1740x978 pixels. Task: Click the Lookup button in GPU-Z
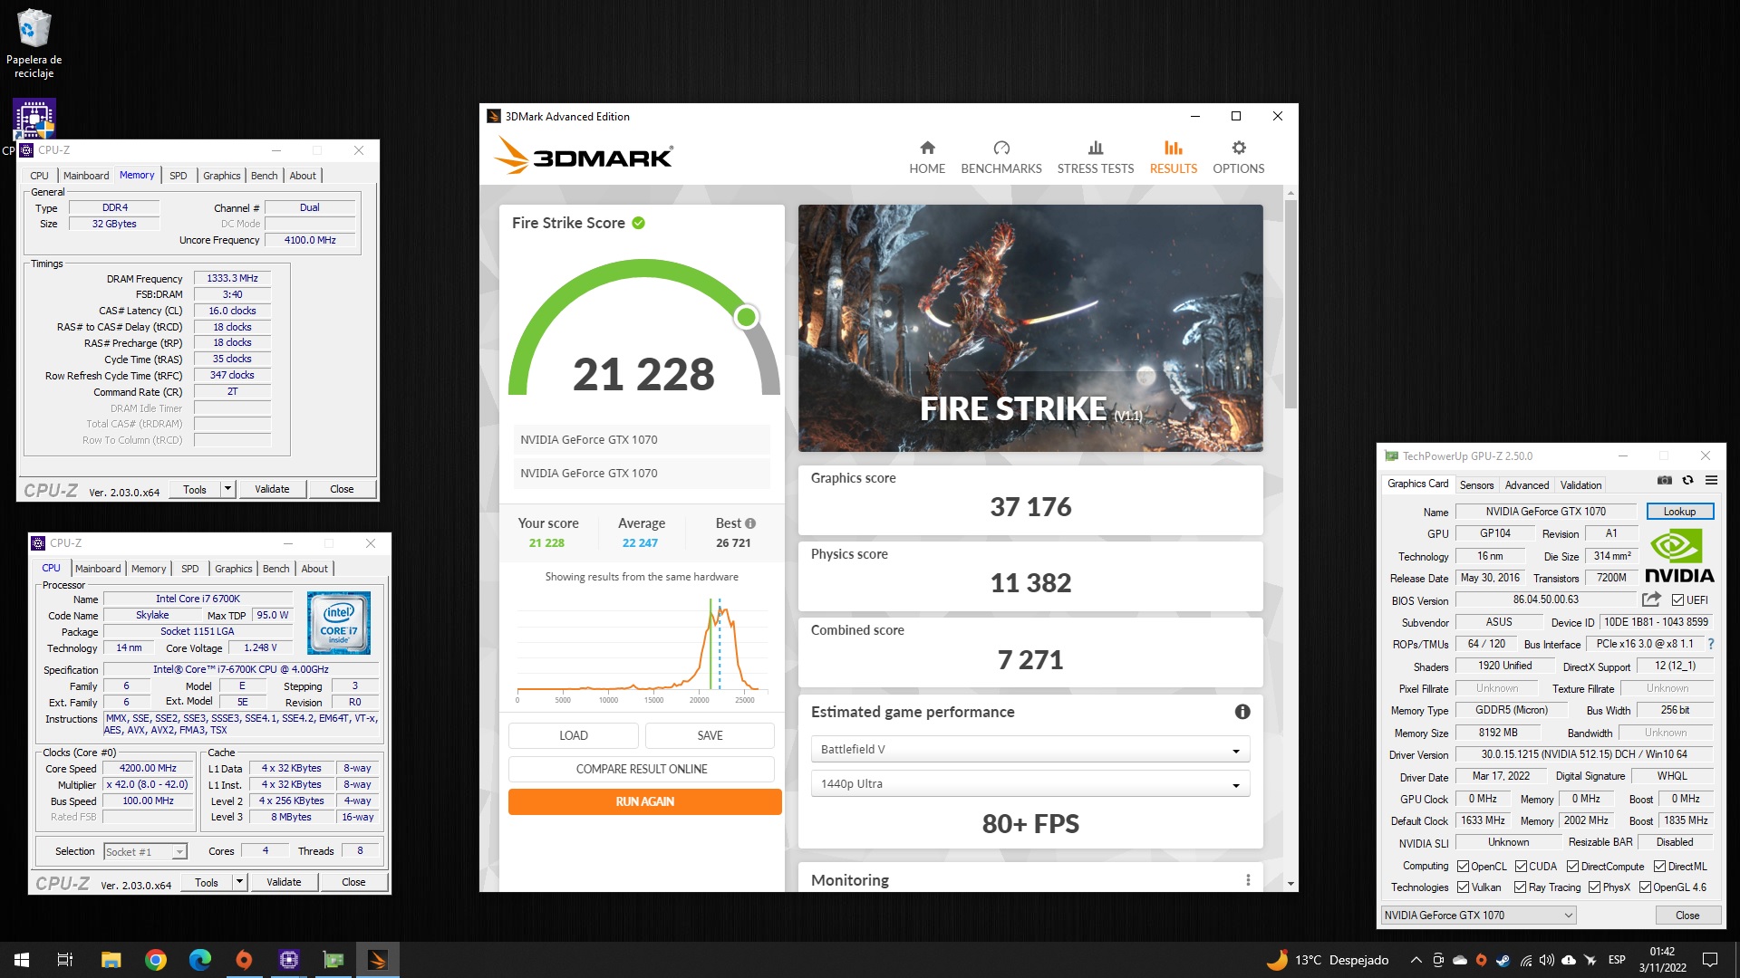(1679, 512)
